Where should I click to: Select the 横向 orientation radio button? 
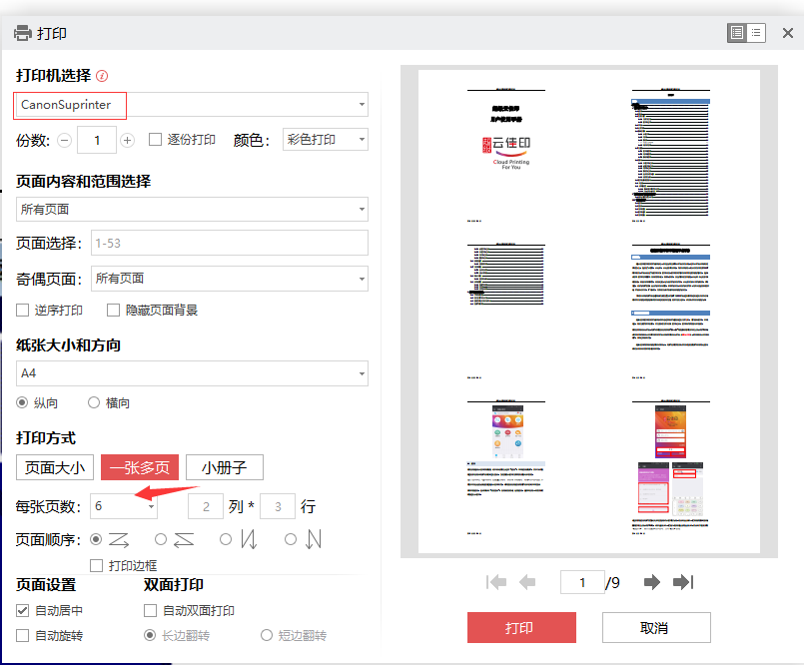94,403
